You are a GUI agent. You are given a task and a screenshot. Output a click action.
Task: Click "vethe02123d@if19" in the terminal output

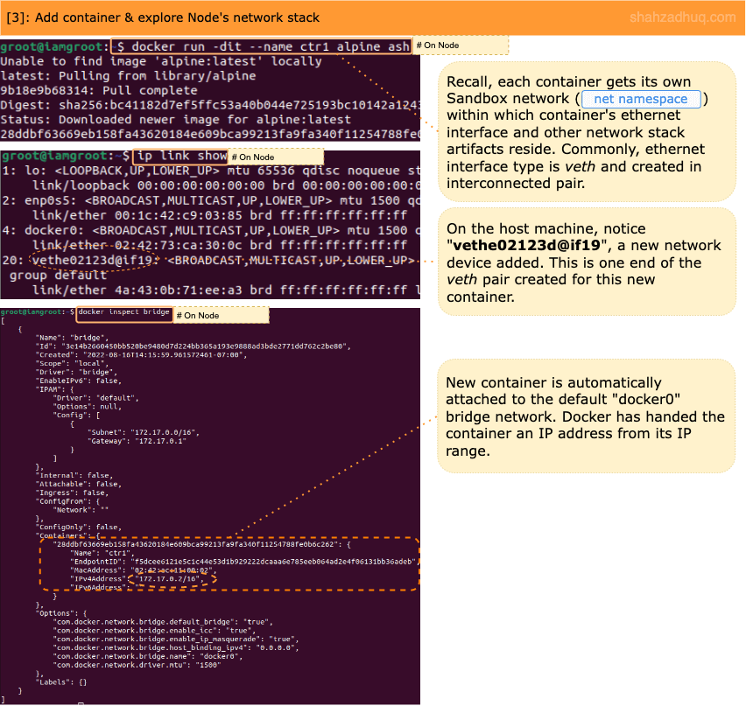point(93,261)
